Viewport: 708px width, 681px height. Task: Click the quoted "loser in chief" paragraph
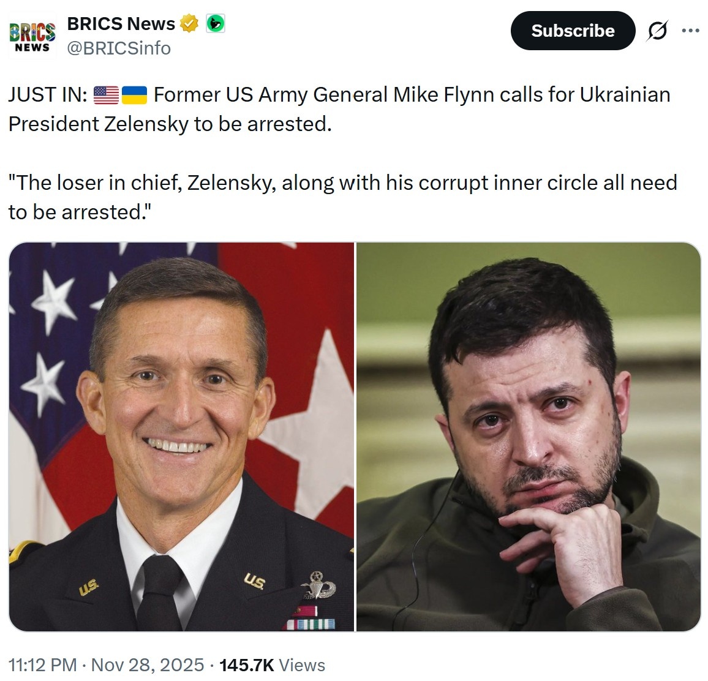click(x=342, y=197)
